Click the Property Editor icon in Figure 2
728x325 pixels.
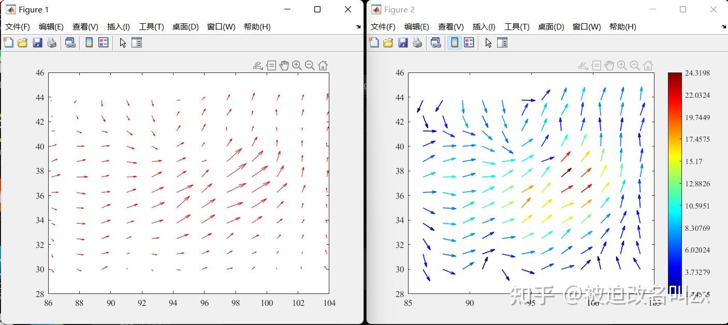[x=502, y=42]
